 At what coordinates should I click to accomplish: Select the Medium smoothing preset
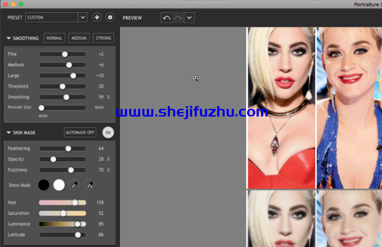tap(79, 38)
